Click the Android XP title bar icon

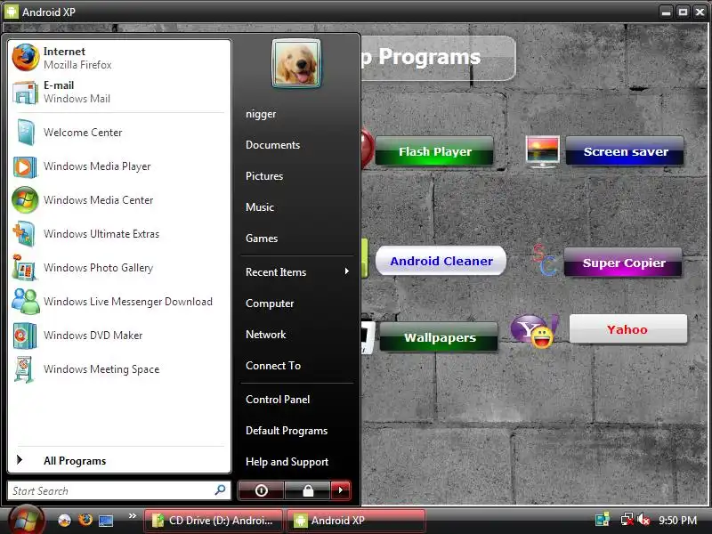pyautogui.click(x=12, y=12)
